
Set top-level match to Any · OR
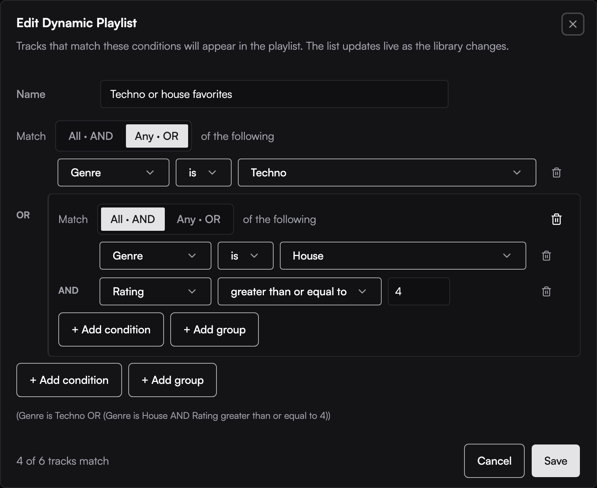click(157, 136)
